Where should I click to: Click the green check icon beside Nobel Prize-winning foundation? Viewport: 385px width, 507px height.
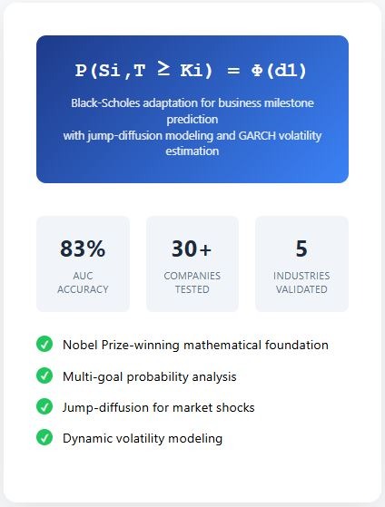click(x=44, y=344)
